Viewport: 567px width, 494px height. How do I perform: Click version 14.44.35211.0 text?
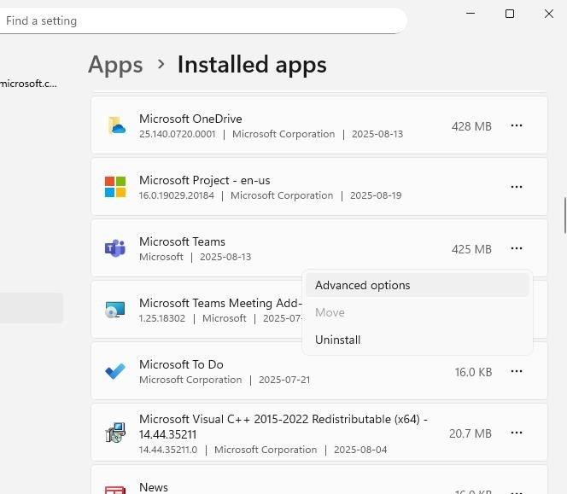(x=168, y=450)
